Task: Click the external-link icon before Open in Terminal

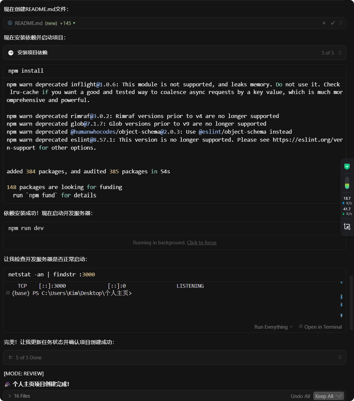Action: pos(301,327)
